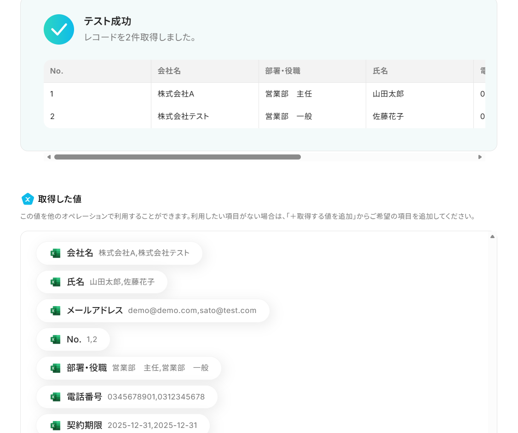Screen dimensions: 518x433
Task: Click the 佐藤花子 table cell
Action: coord(420,116)
